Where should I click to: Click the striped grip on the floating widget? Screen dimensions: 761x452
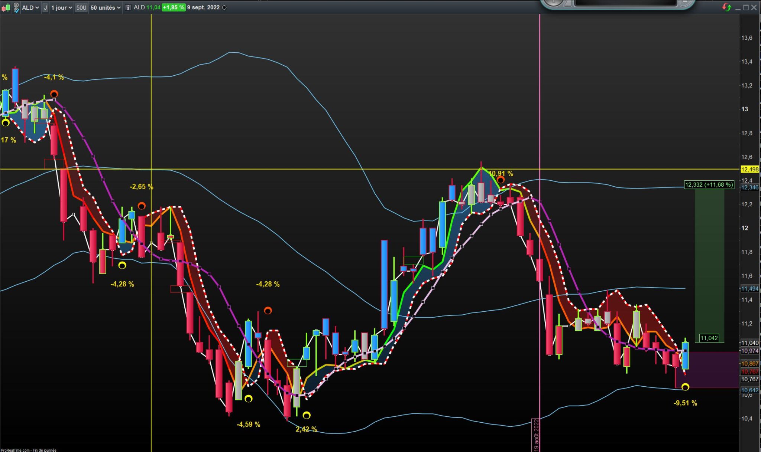pos(567,3)
